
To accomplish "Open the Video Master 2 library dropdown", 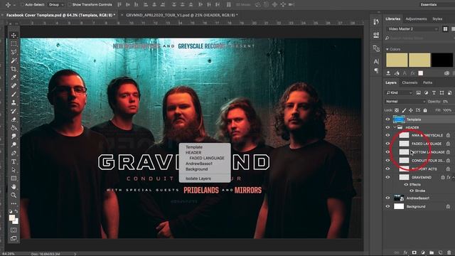I will pyautogui.click(x=412, y=28).
